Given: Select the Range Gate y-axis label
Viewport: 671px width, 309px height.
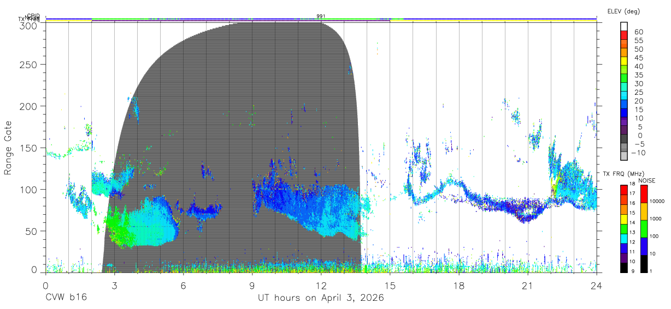Looking at the screenshot, I should tap(8, 148).
